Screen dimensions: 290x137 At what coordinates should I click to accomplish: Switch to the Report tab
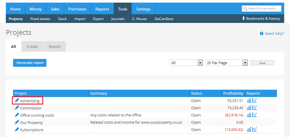55,46
